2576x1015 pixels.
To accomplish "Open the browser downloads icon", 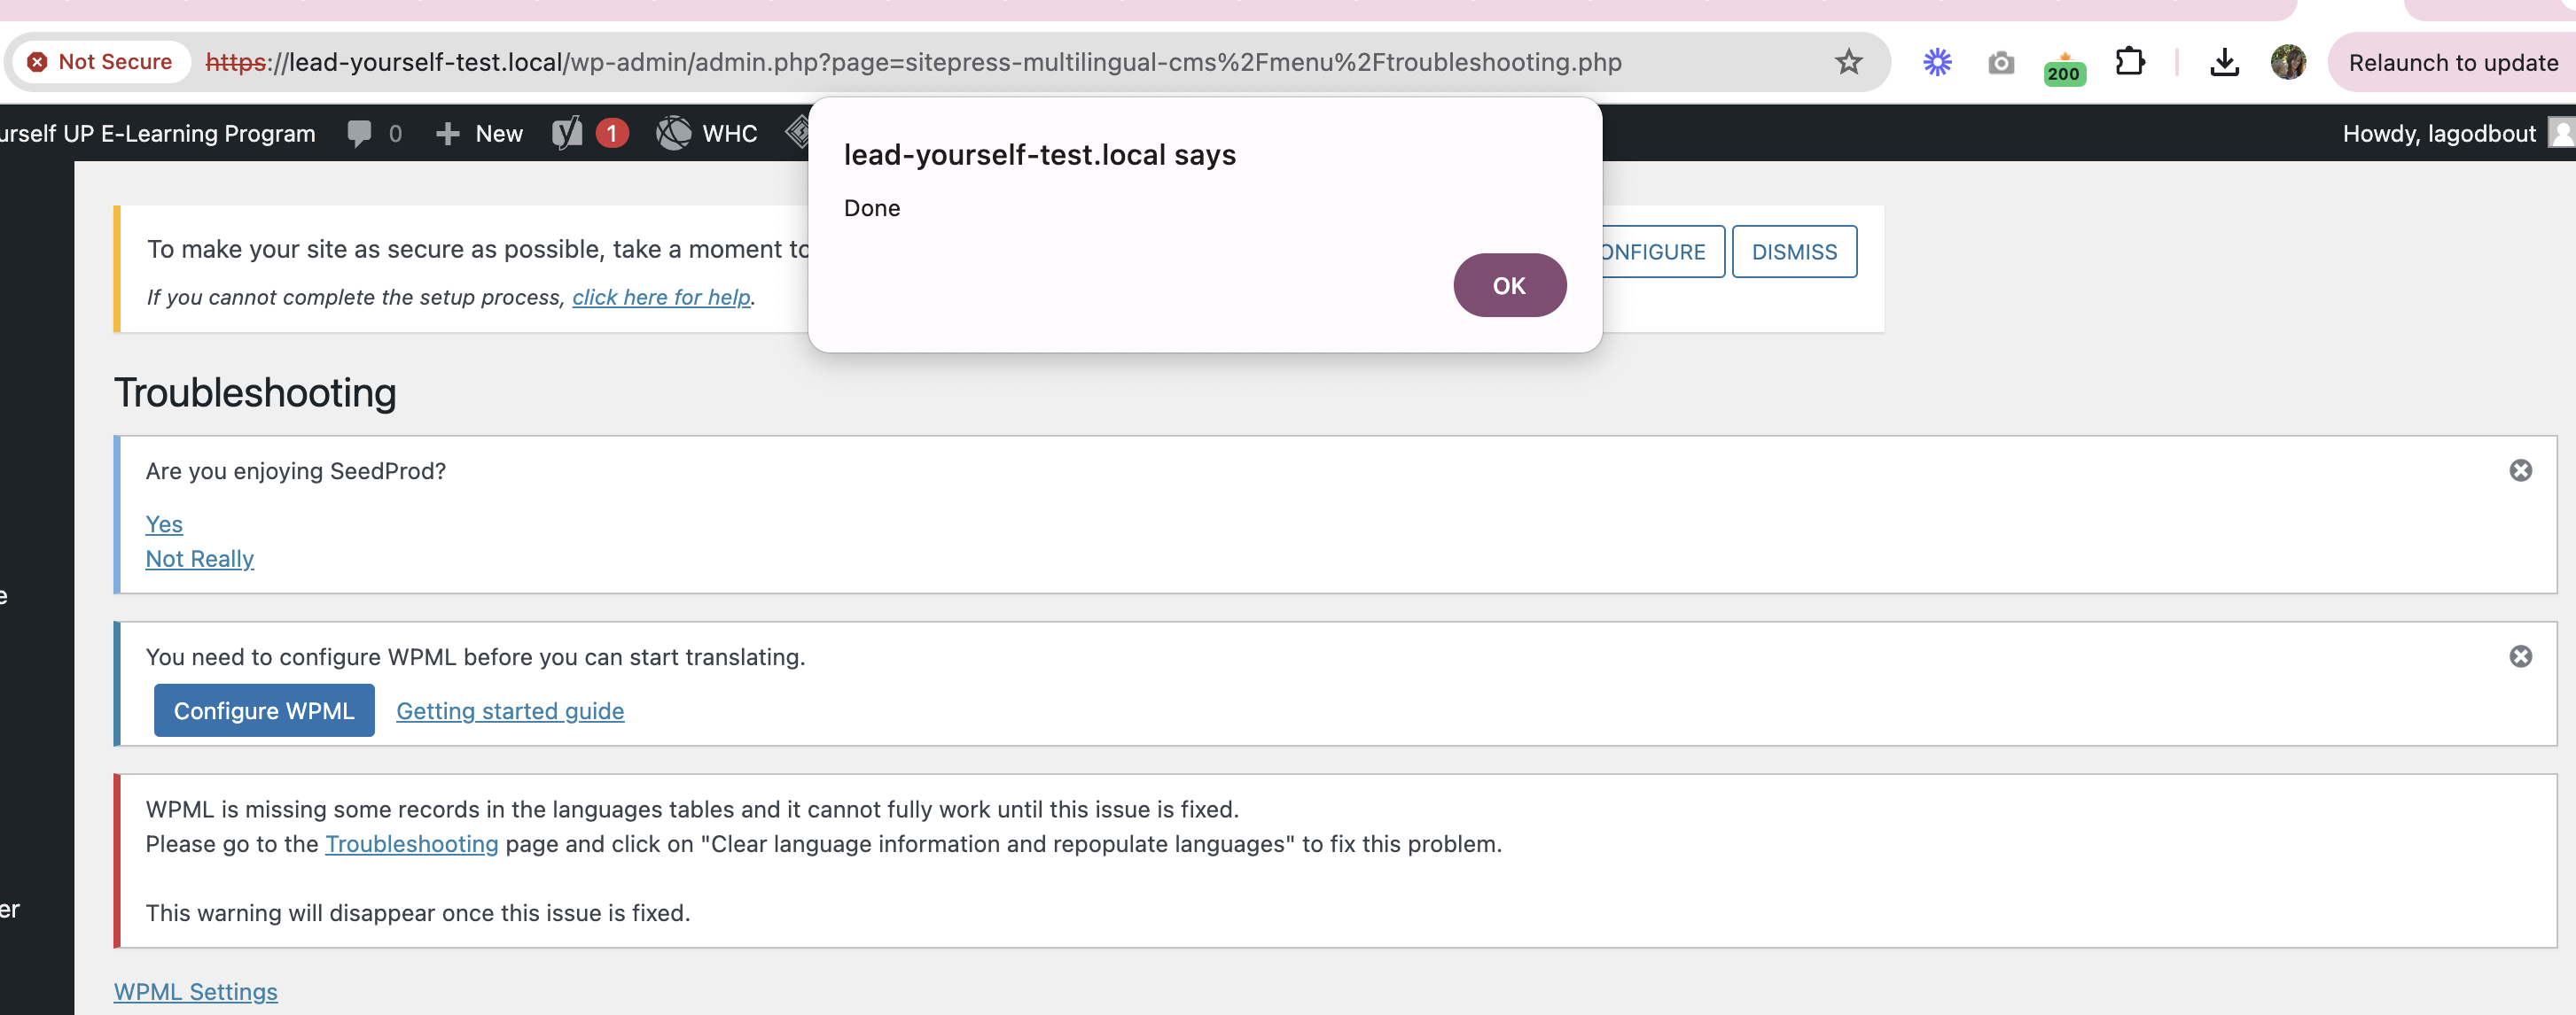I will [2224, 62].
